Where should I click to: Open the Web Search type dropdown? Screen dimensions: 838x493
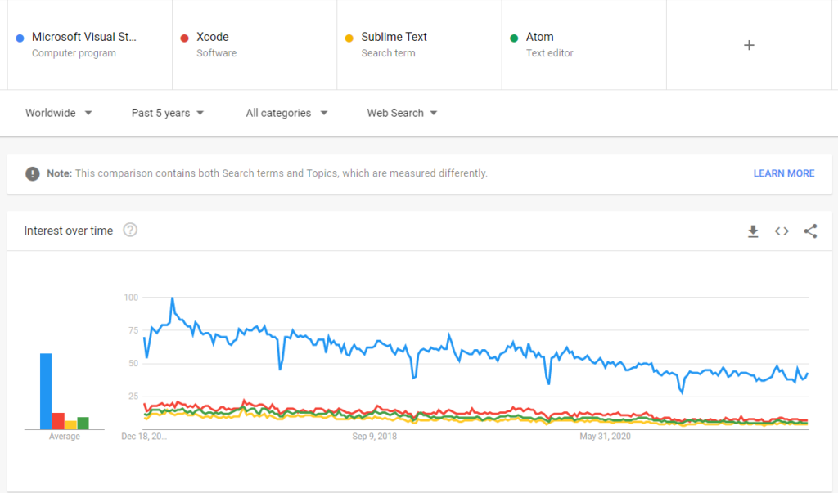point(402,113)
